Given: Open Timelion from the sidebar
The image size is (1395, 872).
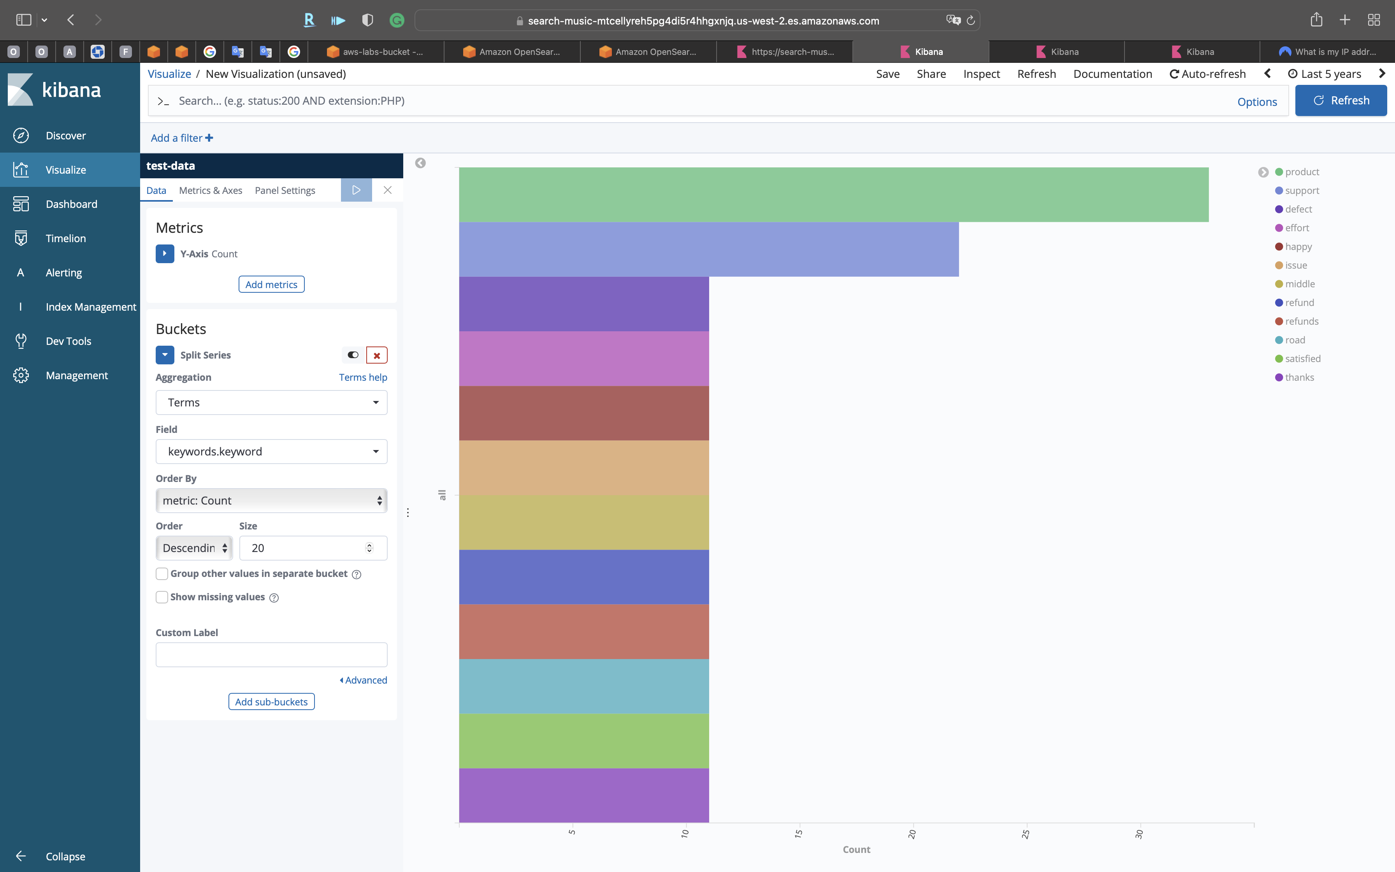Looking at the screenshot, I should 65,238.
